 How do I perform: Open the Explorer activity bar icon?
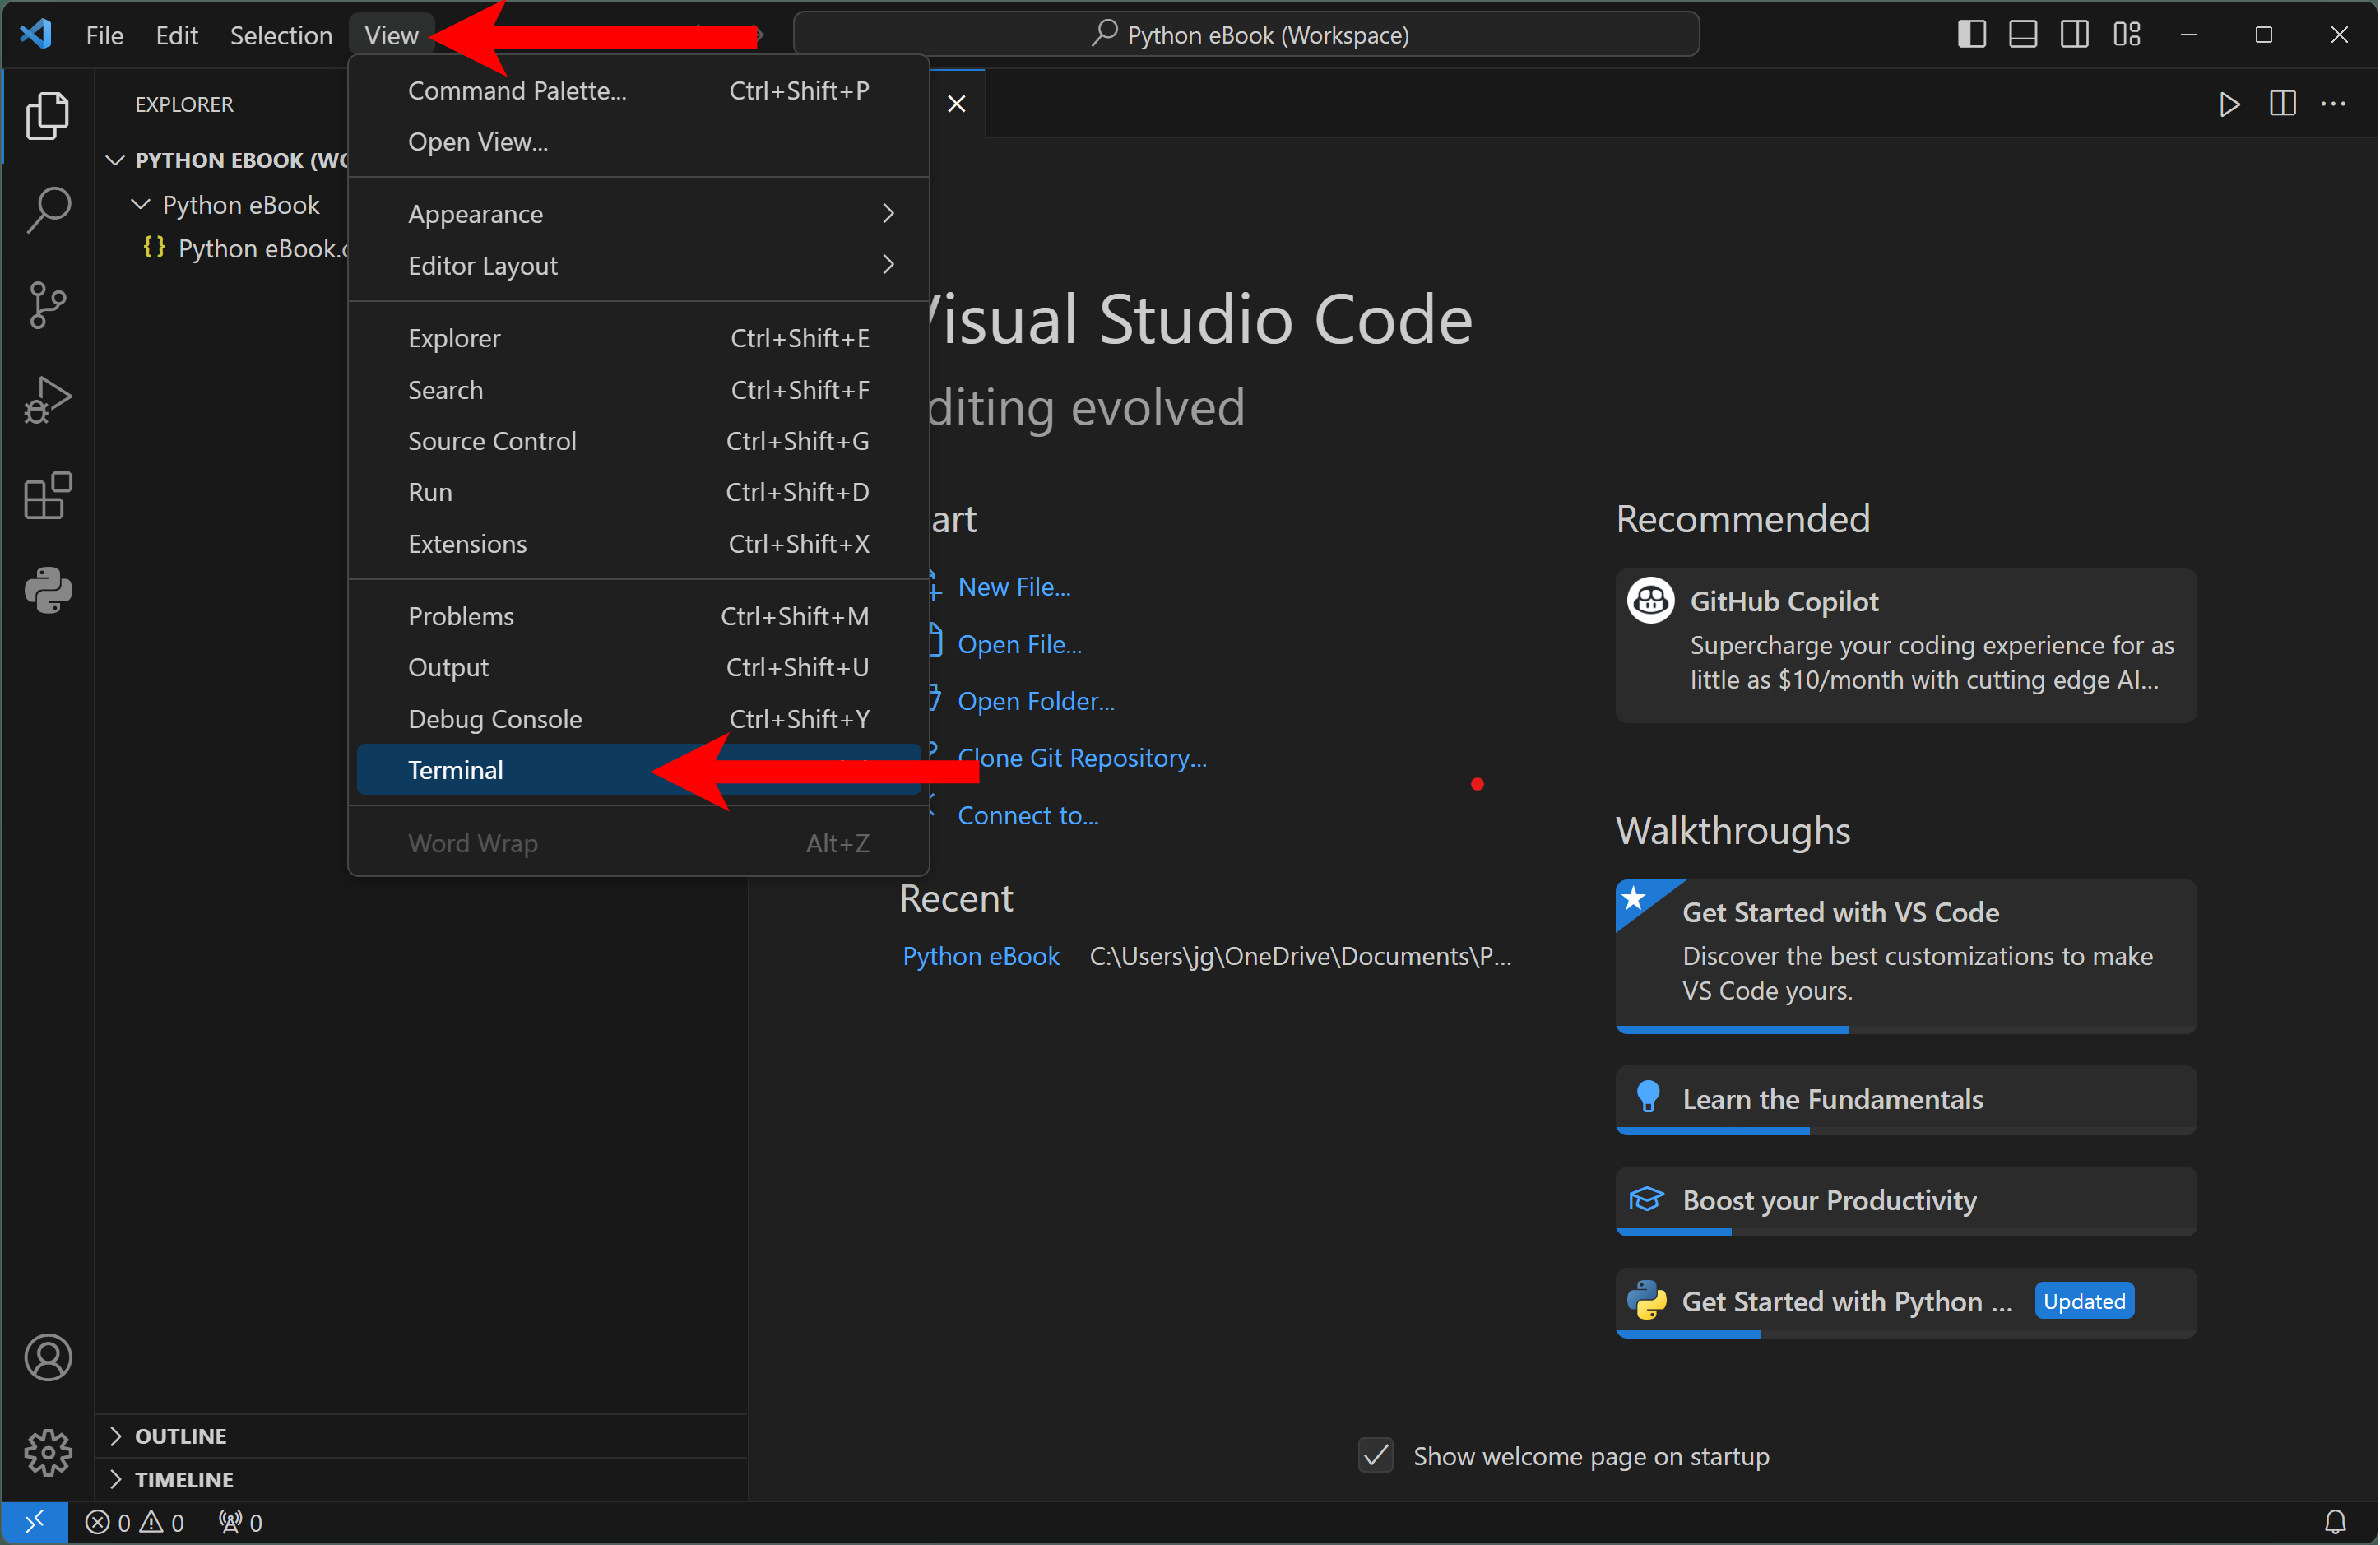pos(47,115)
